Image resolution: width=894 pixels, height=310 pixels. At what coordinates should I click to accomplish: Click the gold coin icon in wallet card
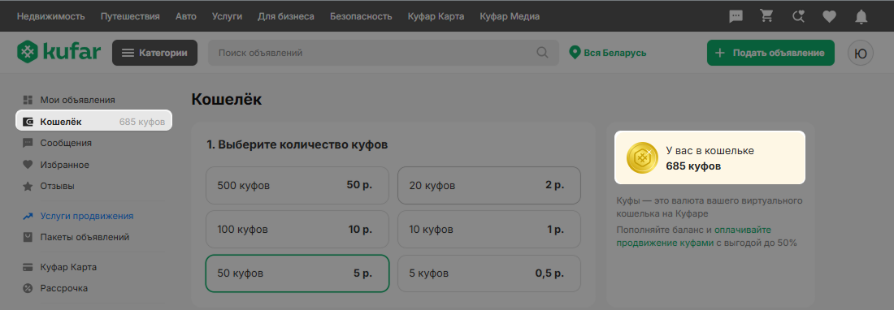[643, 158]
